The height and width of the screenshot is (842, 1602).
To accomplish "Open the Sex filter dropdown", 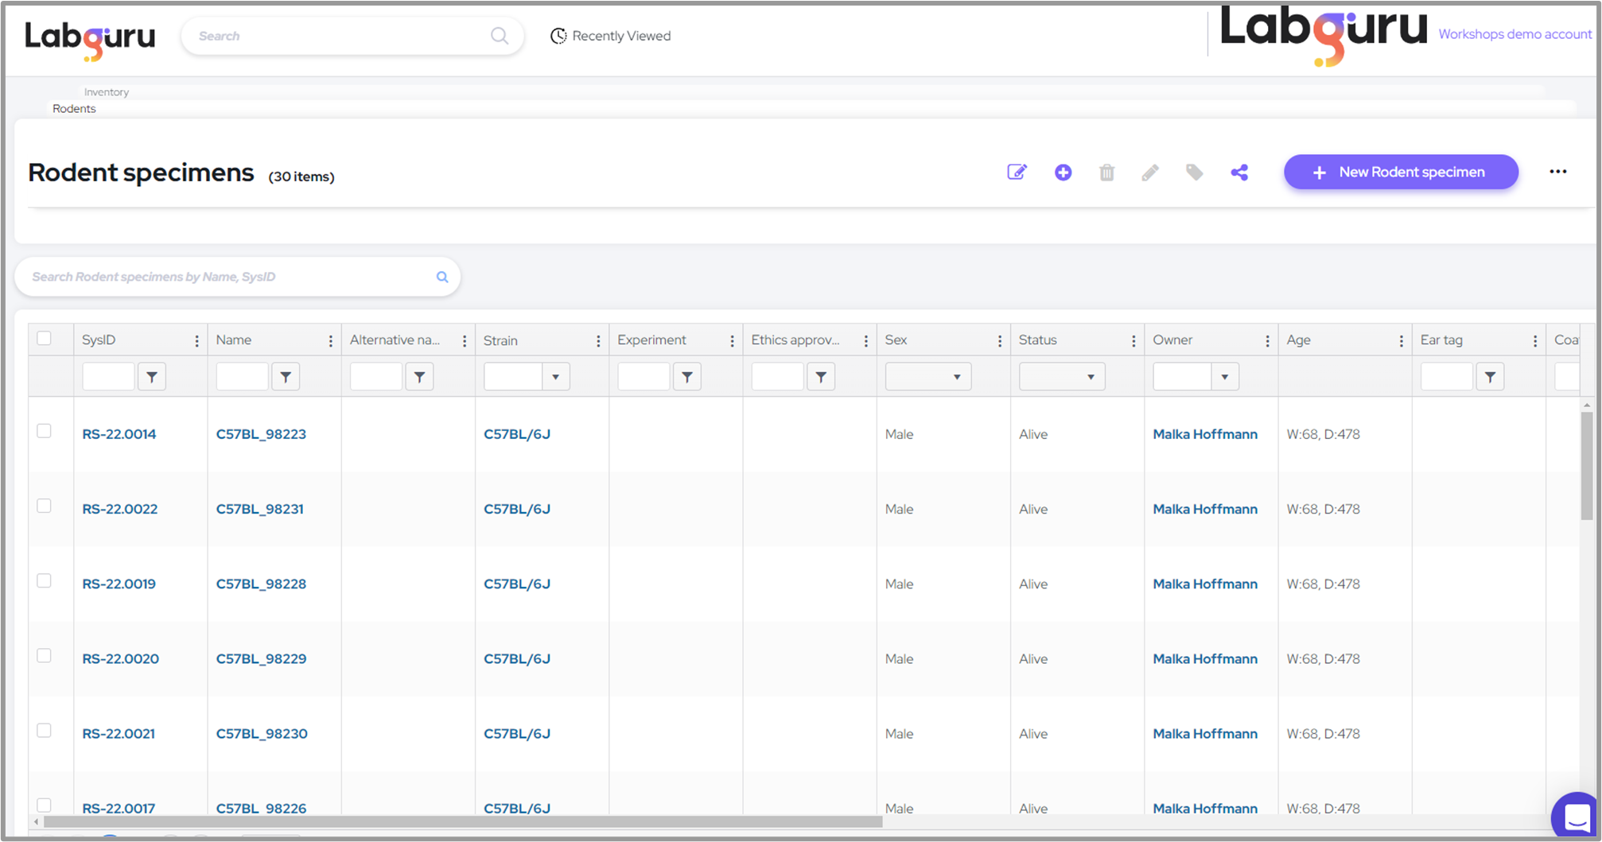I will (927, 377).
